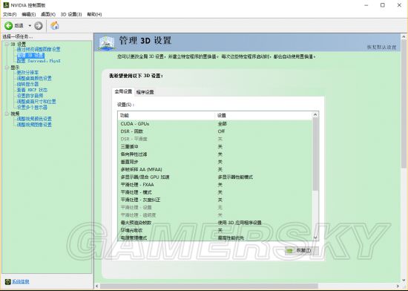Click the NVIDIA logo in the title bar

pos(6,5)
